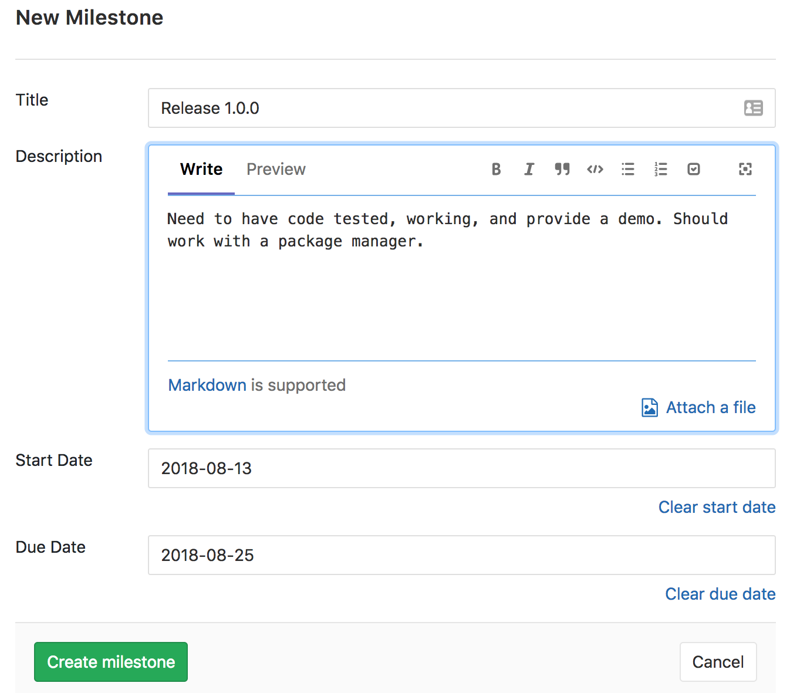Screen dimensions: 790x693
Task: Click the 'is supported' text
Action: [298, 385]
